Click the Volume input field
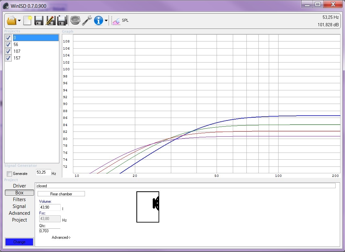Viewport: 345px width, 252px height. [50, 207]
